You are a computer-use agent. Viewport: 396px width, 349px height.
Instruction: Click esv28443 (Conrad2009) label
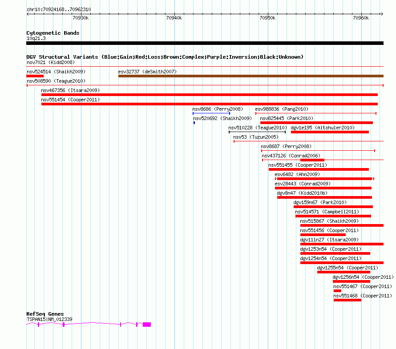click(x=303, y=184)
